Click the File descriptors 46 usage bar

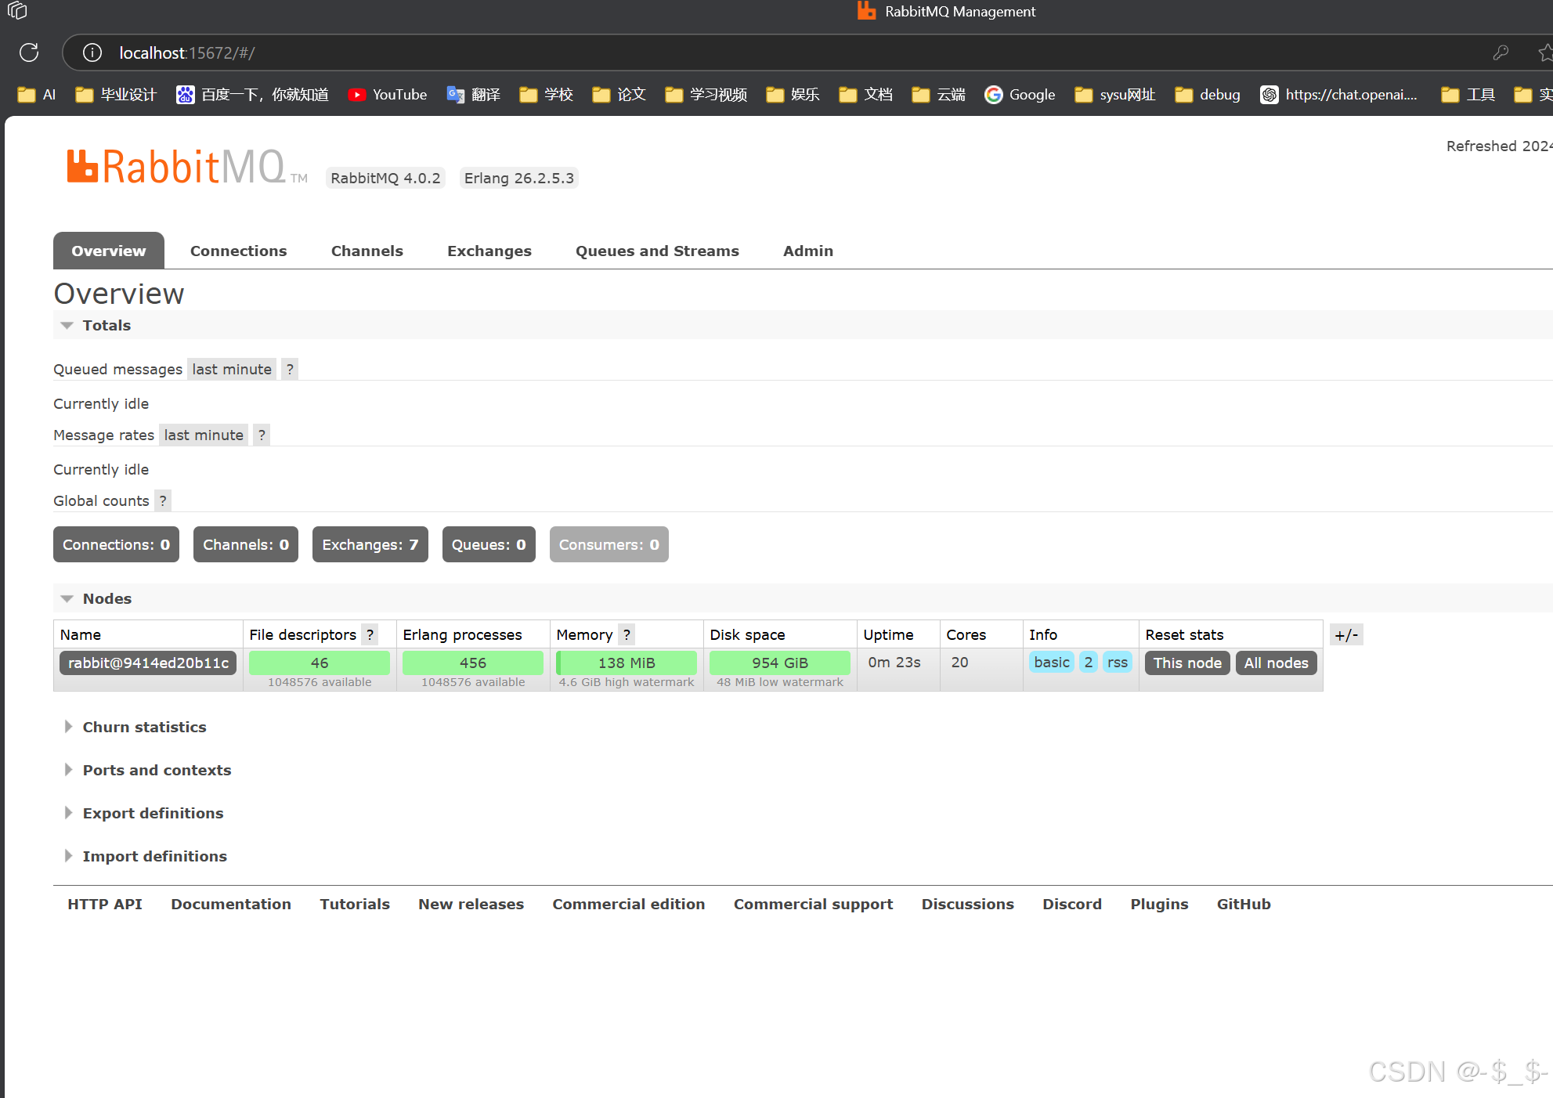(320, 663)
